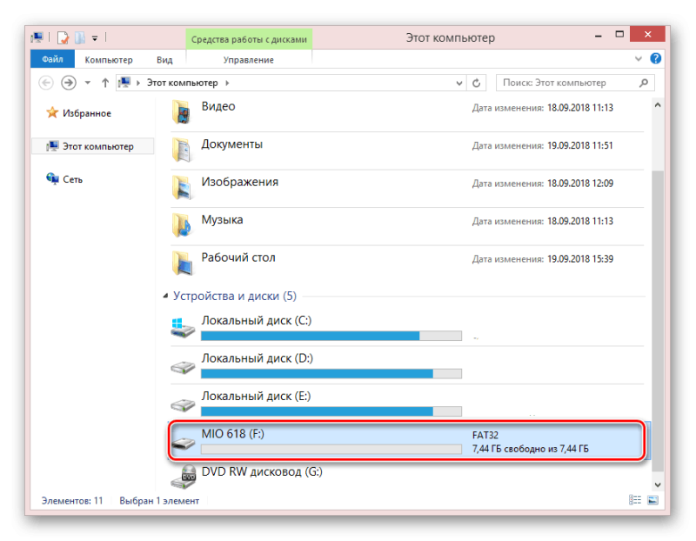Switch to large icons view in status bar
Screen dimensions: 696x541
coord(653,500)
